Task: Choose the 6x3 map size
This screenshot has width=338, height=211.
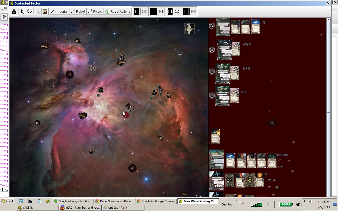Action: point(189,12)
